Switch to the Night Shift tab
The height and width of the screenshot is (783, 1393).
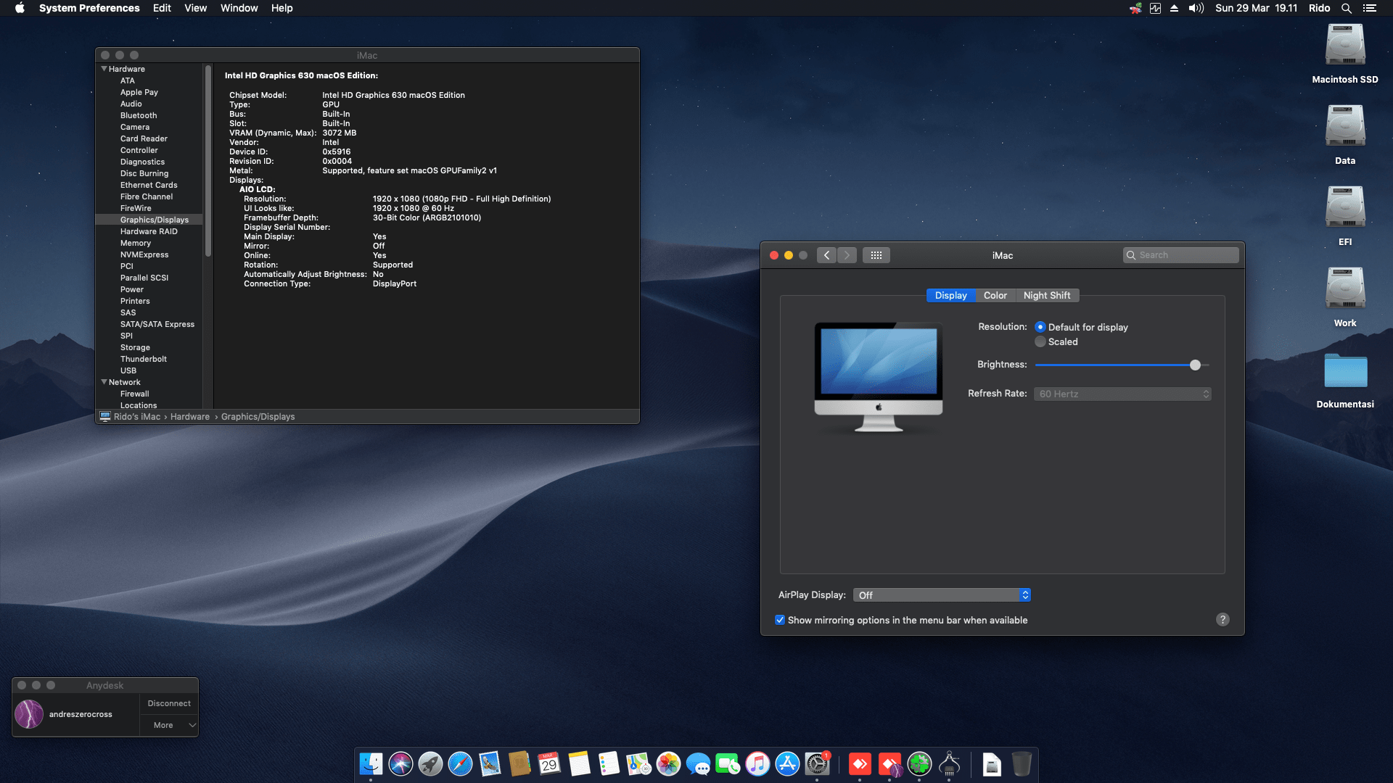point(1046,295)
